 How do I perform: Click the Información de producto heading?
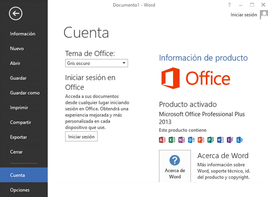coord(203,58)
